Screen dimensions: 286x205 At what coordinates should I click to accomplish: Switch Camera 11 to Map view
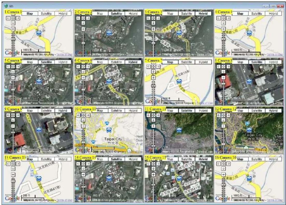click(170, 111)
